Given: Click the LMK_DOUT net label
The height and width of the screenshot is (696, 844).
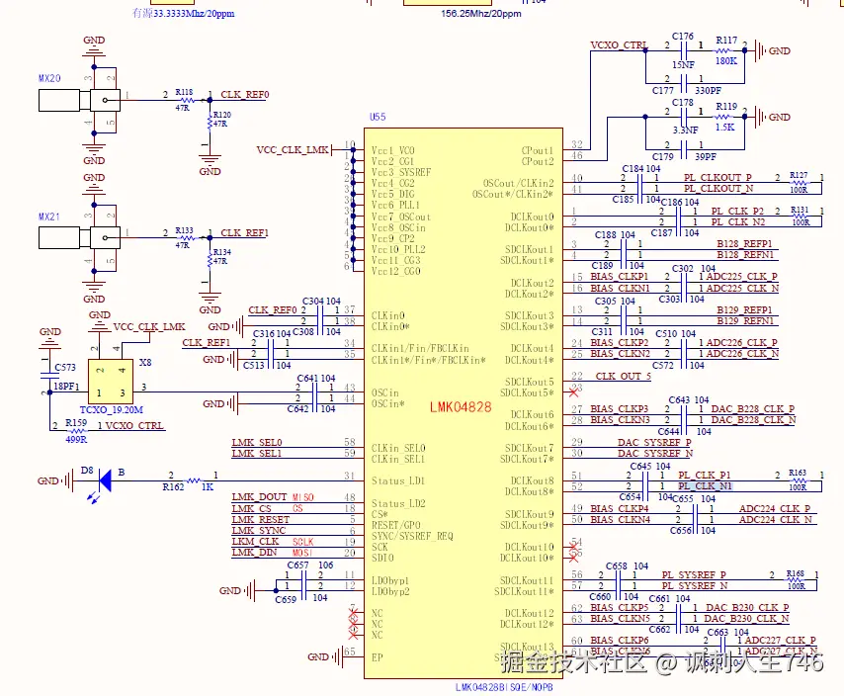Looking at the screenshot, I should point(259,497).
